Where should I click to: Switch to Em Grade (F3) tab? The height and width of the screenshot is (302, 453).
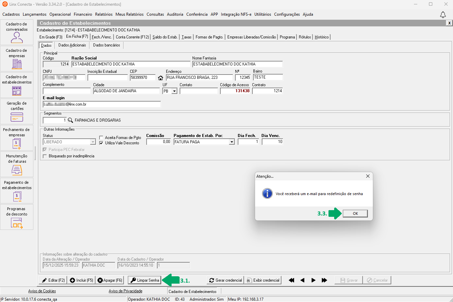pyautogui.click(x=51, y=37)
